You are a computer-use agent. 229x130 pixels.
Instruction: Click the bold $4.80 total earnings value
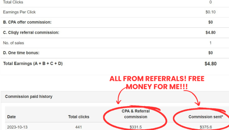pos(211,64)
